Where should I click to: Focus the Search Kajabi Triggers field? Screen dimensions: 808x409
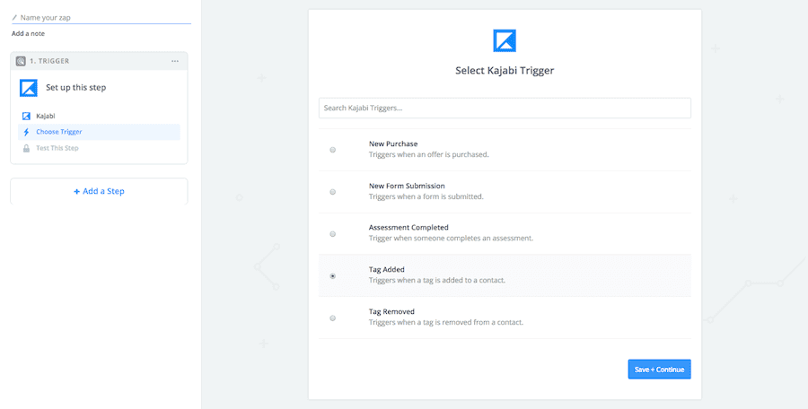pos(505,109)
